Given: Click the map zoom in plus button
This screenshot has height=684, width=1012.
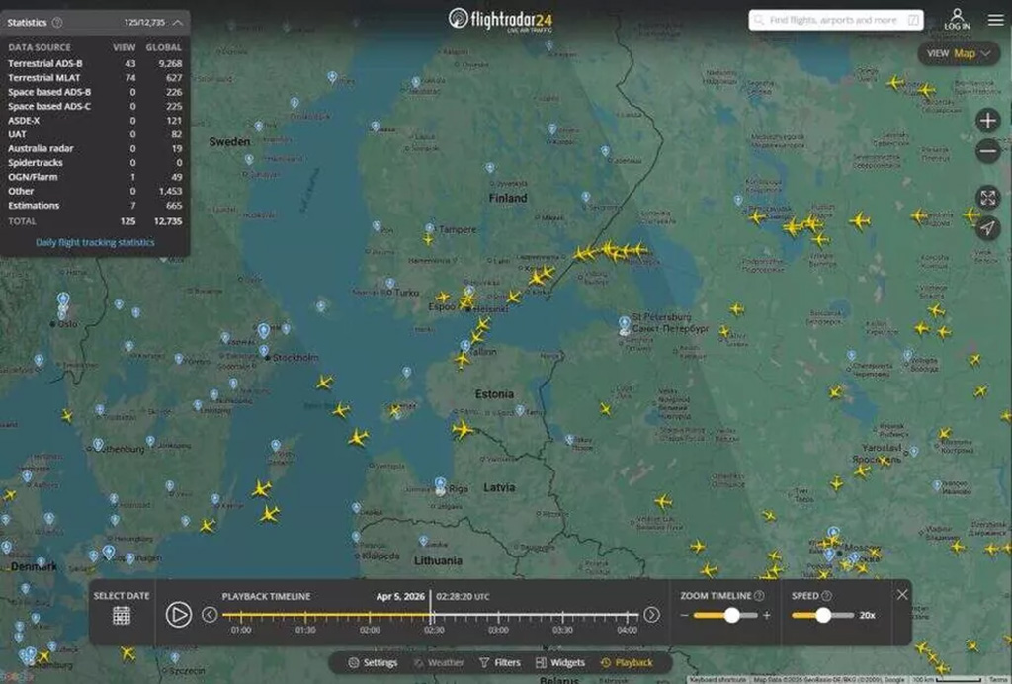Looking at the screenshot, I should tap(987, 121).
